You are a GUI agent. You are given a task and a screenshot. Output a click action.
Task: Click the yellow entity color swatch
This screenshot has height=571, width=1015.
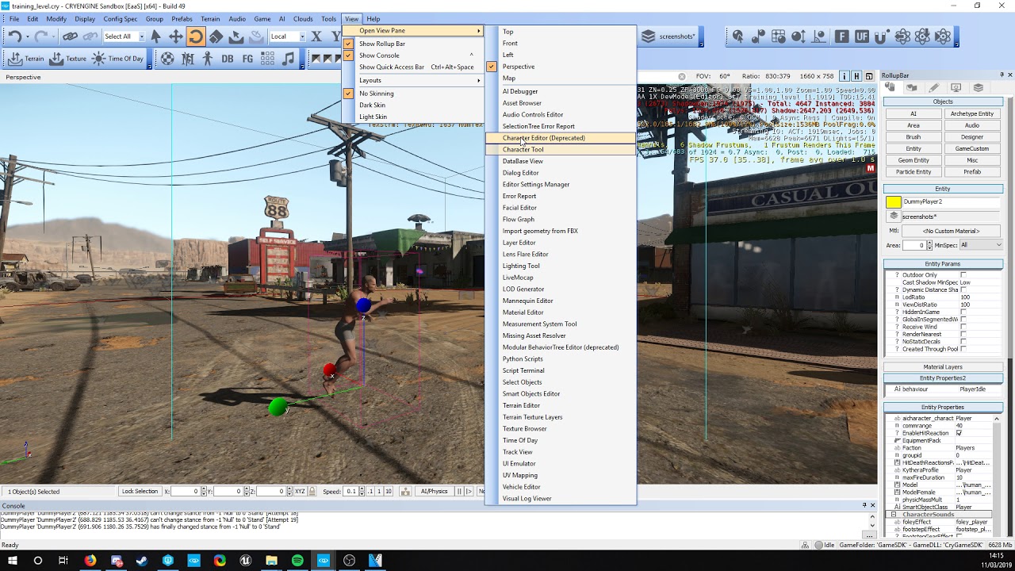(894, 202)
